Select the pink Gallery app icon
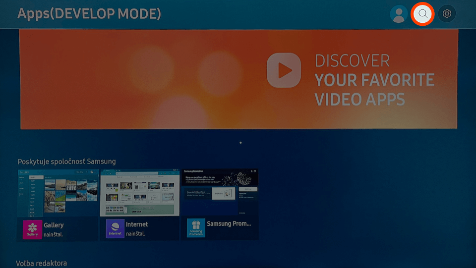476x268 pixels. 32,229
